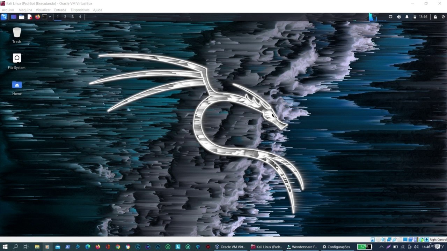The image size is (447, 251).
Task: Switch to Kali workspace 4
Action: [80, 17]
